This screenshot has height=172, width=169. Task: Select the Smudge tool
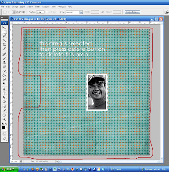tap(4, 80)
